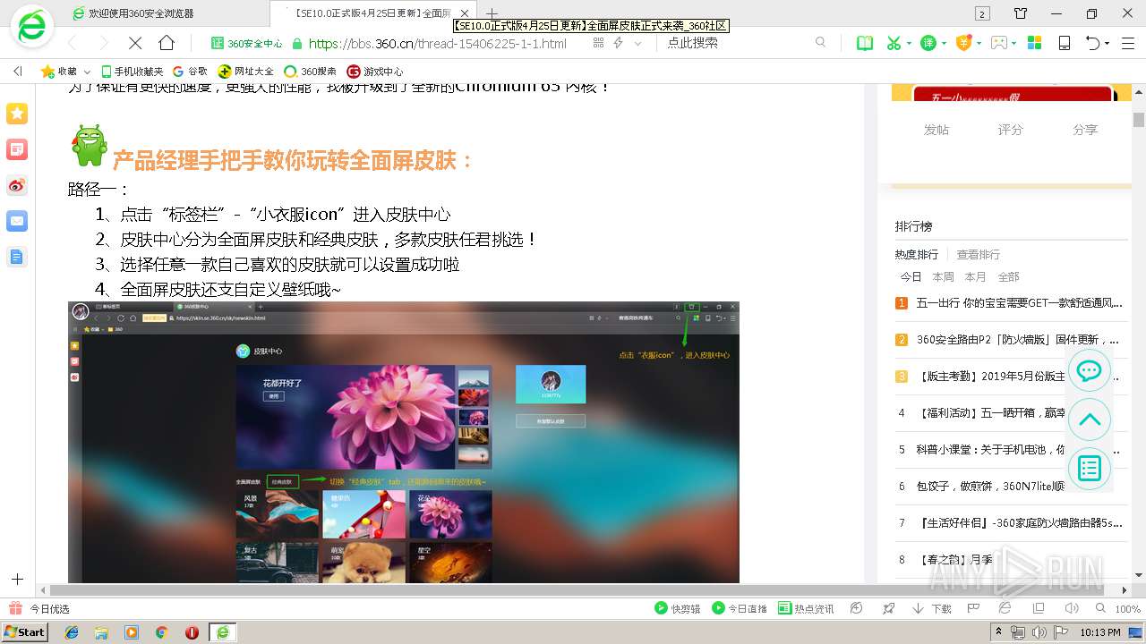The image size is (1146, 644).
Task: Open a new tab with plus button
Action: coord(492,13)
